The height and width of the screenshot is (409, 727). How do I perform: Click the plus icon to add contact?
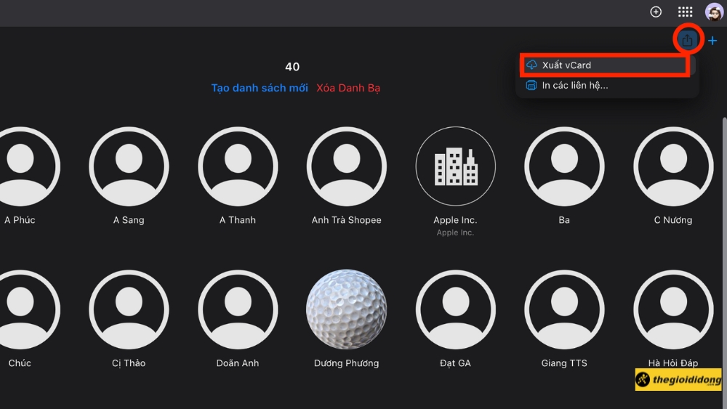pyautogui.click(x=712, y=41)
